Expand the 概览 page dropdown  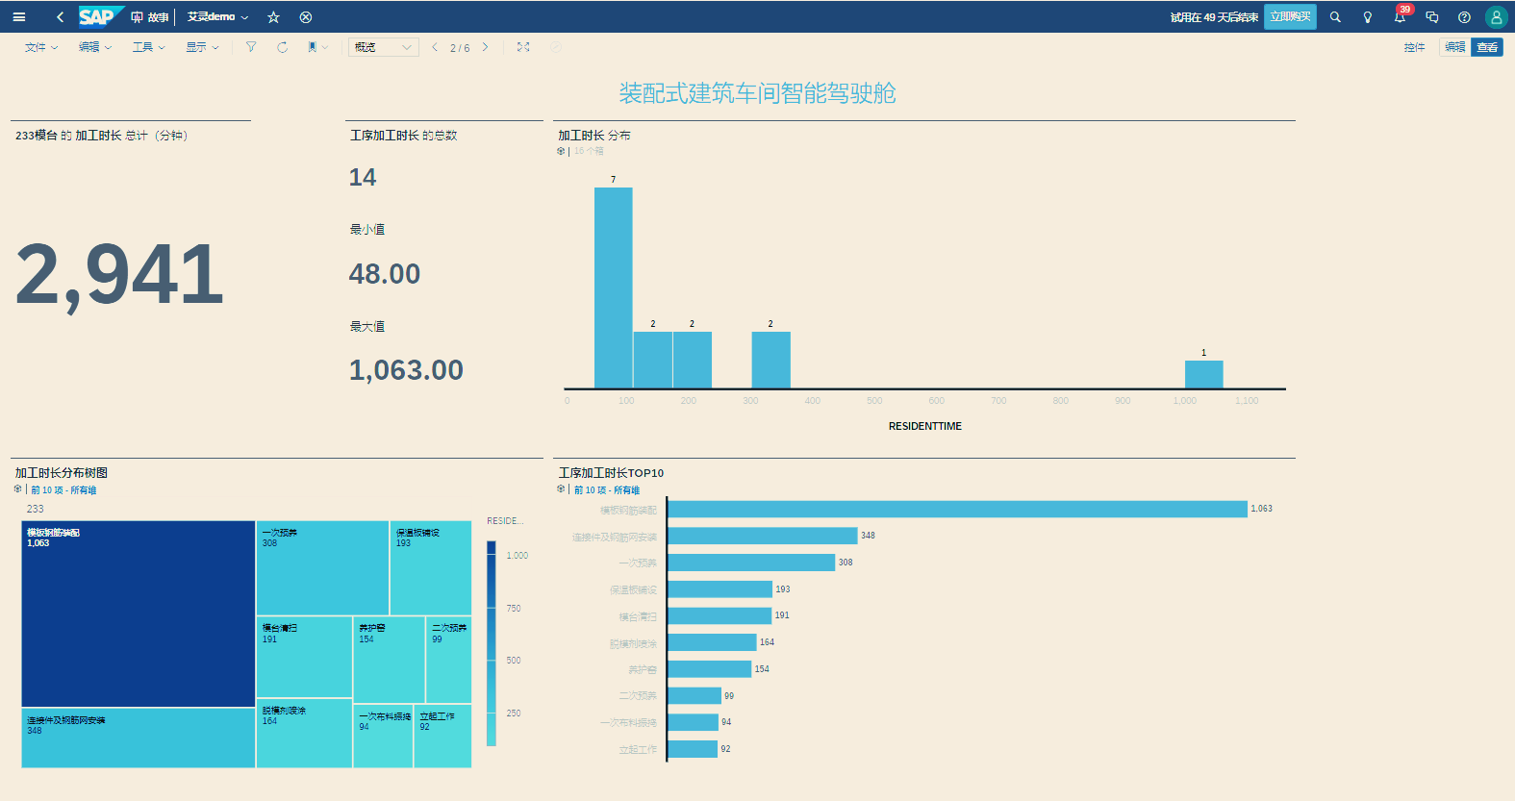pos(383,47)
